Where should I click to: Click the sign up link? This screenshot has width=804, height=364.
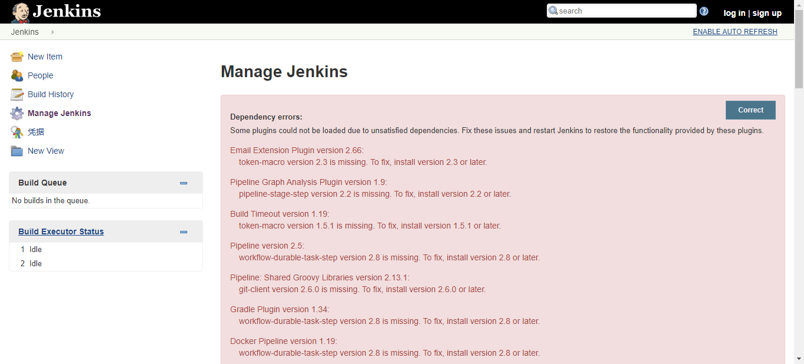click(x=767, y=13)
